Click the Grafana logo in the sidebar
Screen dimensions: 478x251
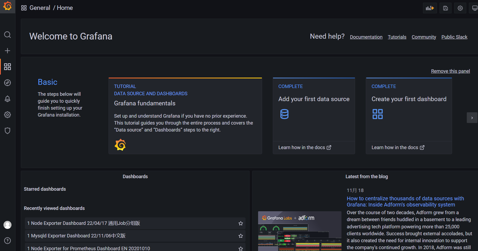tap(7, 6)
